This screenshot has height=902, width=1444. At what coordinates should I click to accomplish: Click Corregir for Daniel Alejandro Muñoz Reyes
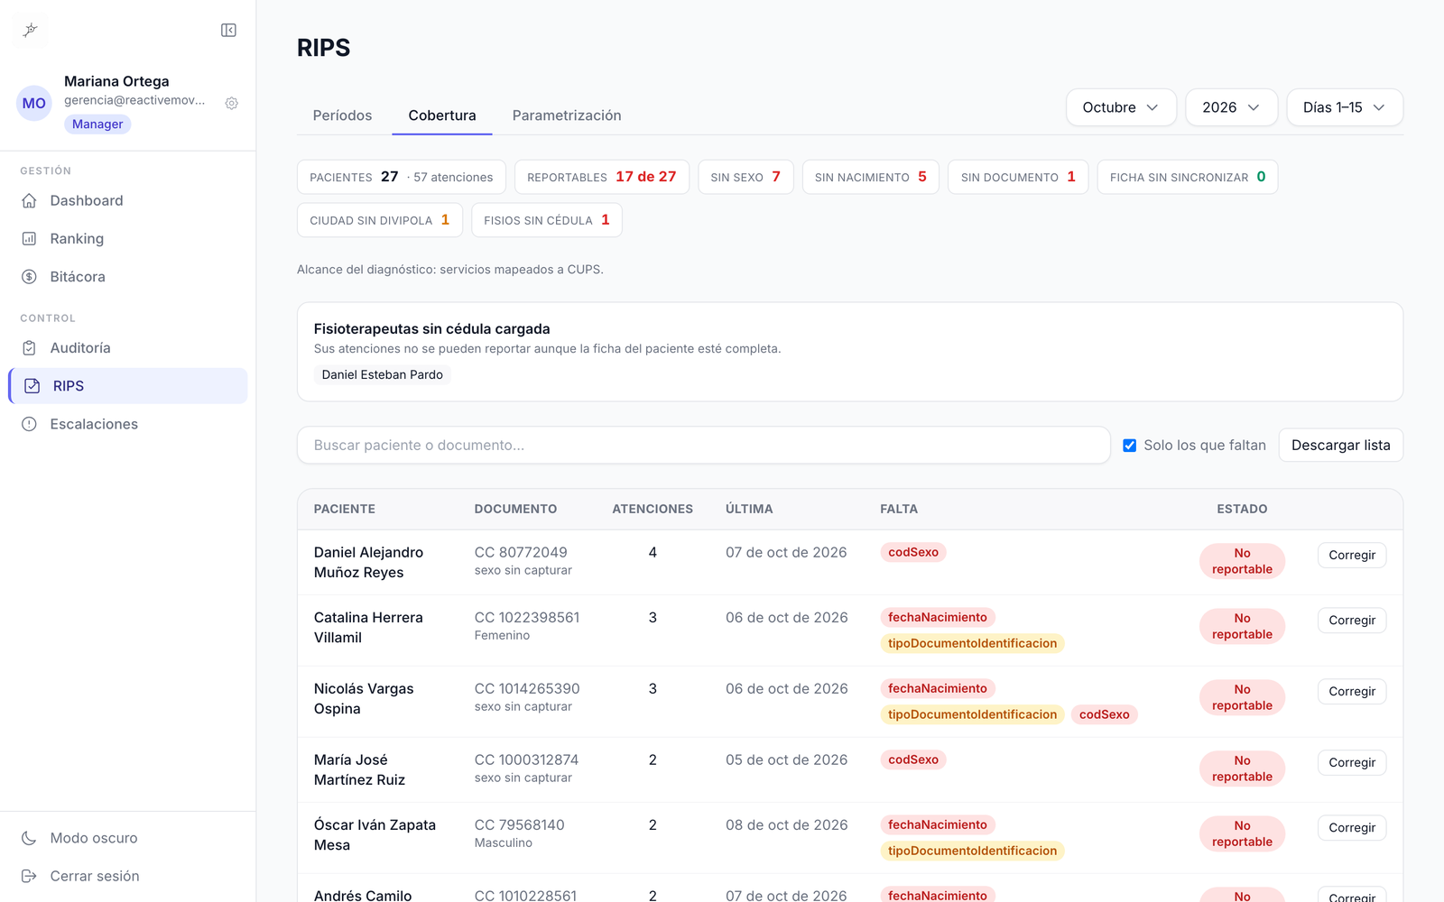(x=1352, y=556)
